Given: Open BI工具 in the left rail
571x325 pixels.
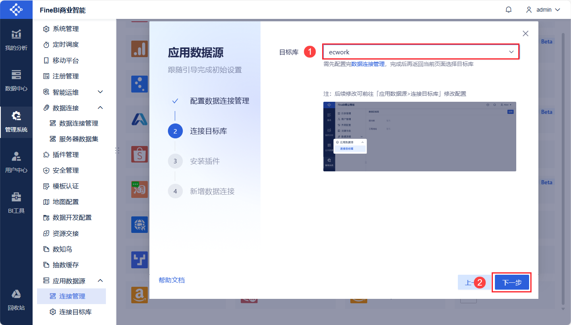Looking at the screenshot, I should [16, 203].
